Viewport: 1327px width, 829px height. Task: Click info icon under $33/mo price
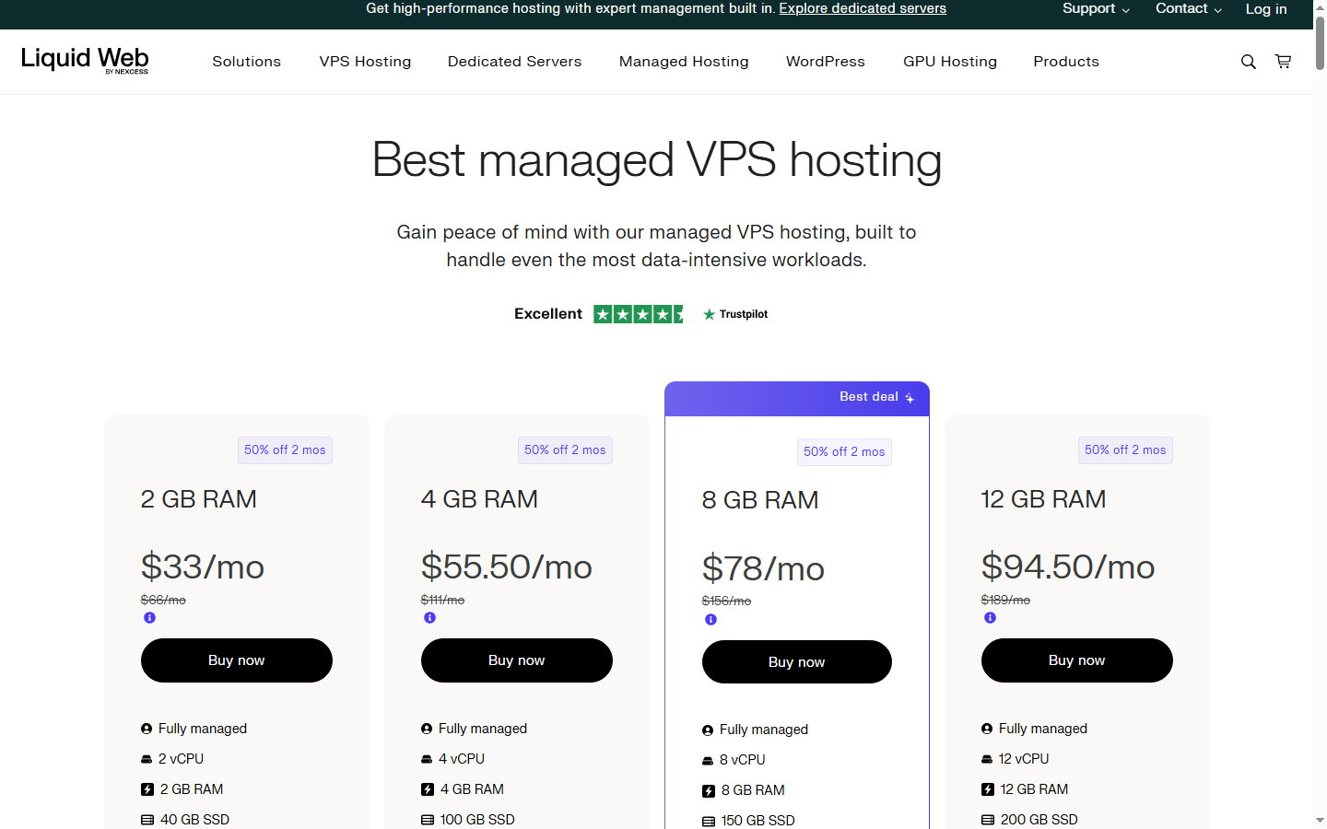click(x=149, y=618)
